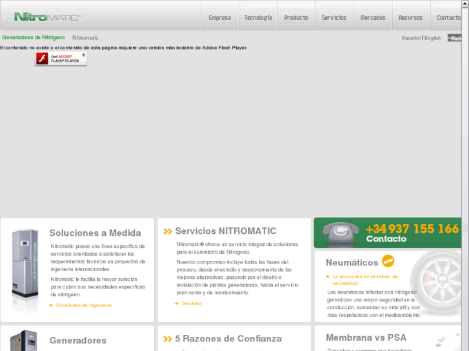Click the generator image beside Generadores
This screenshot has width=469, height=351.
tap(23, 340)
